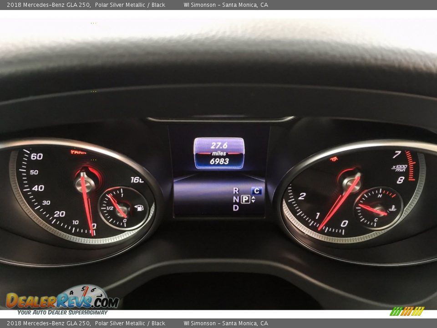Click the blue C drive mode indicator
Screen dimensions: 437x328
point(257,191)
